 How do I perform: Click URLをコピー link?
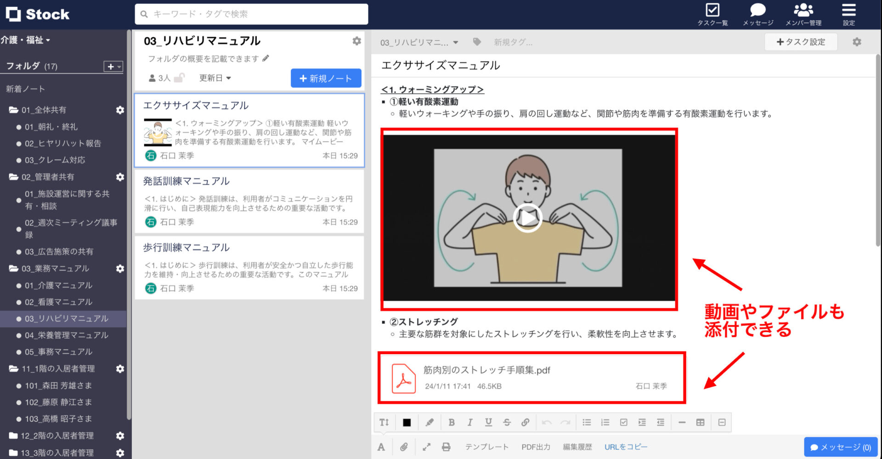coord(626,447)
